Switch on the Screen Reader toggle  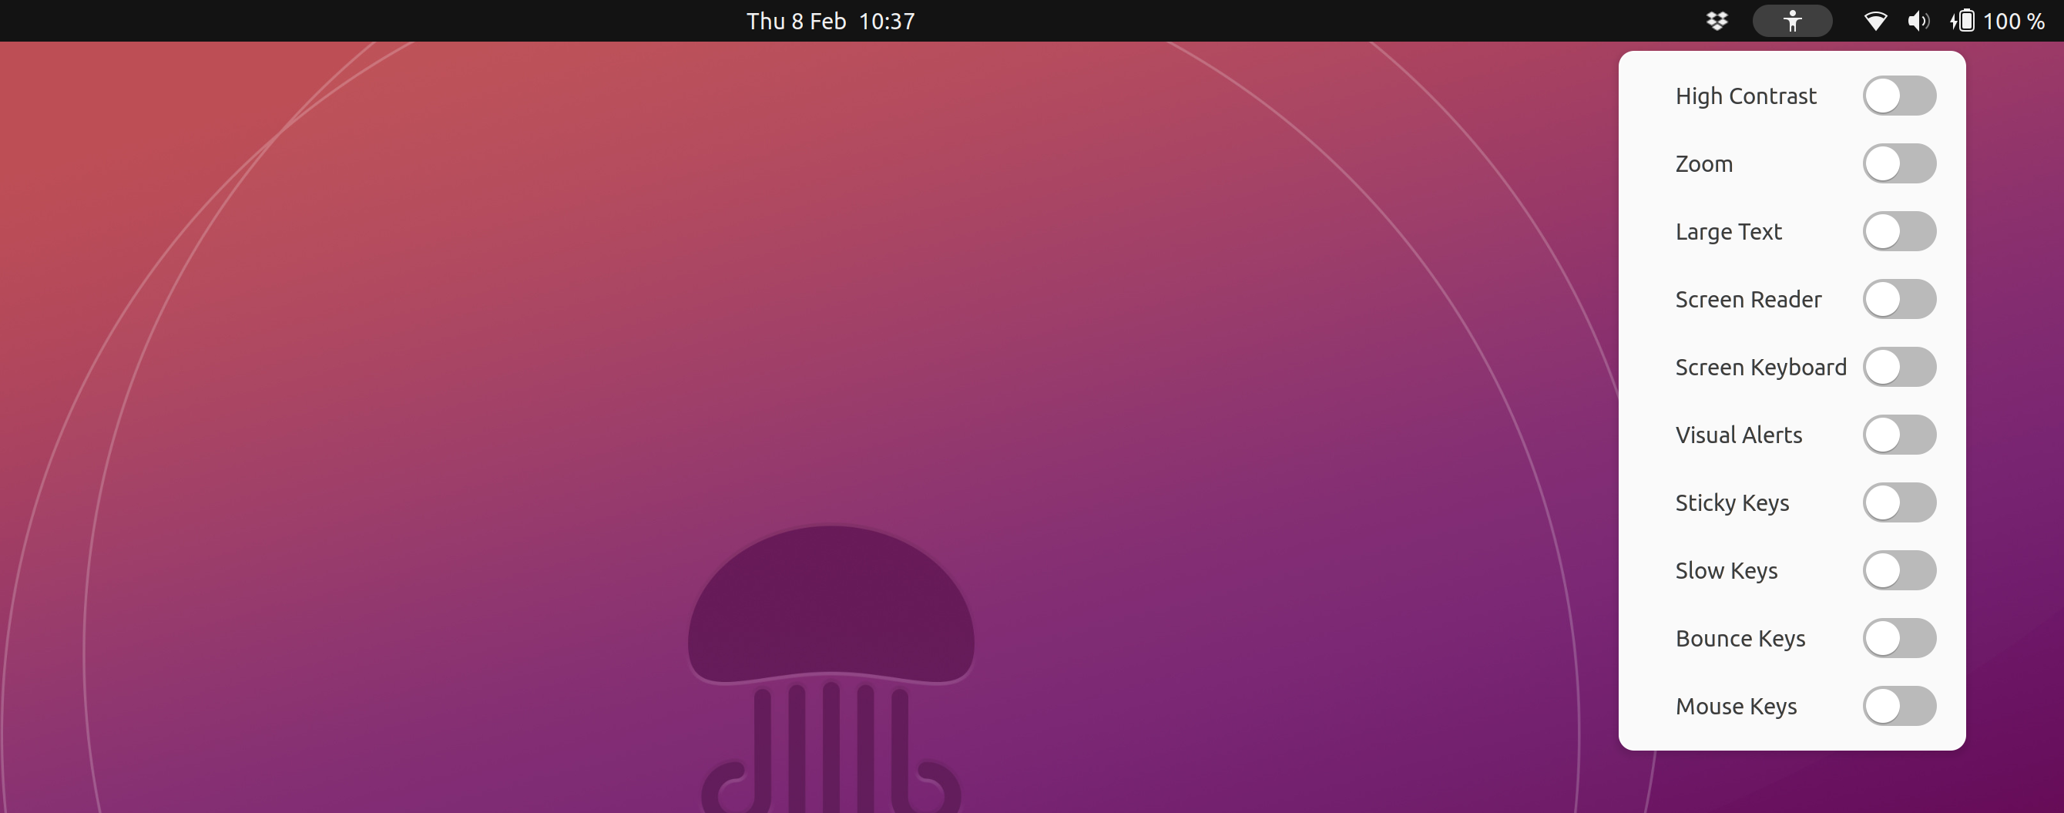(1899, 299)
